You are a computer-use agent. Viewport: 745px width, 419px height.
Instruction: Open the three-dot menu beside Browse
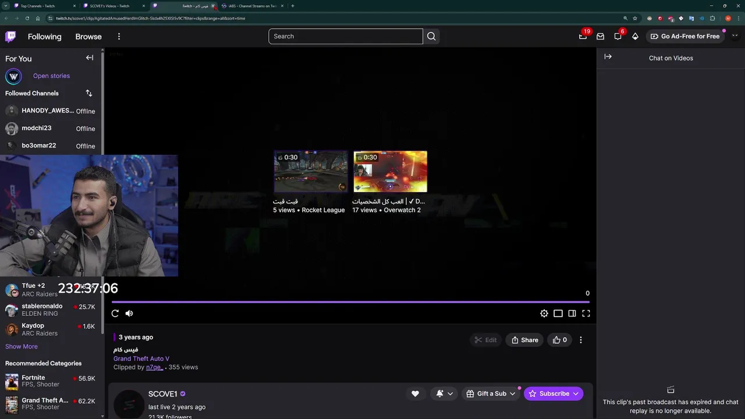(119, 37)
